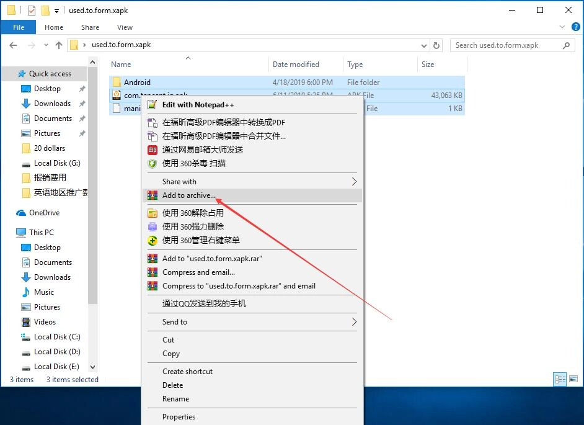Click the OneDrive cloud icon in sidebar
The image size is (584, 425).
click(x=21, y=213)
